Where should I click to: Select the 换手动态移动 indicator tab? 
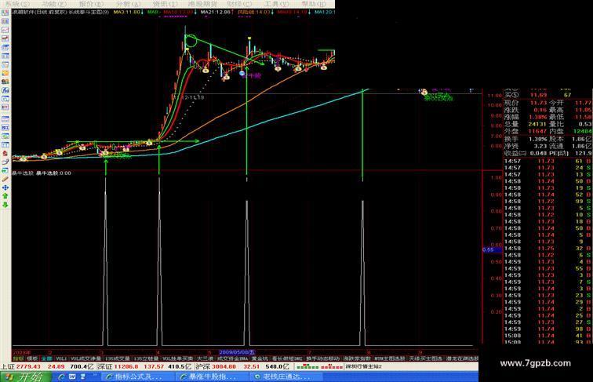(x=322, y=358)
